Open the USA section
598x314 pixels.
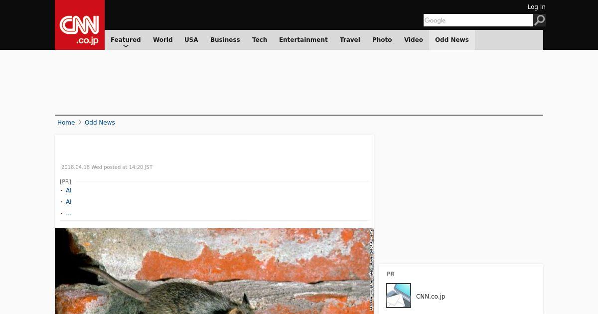point(191,40)
